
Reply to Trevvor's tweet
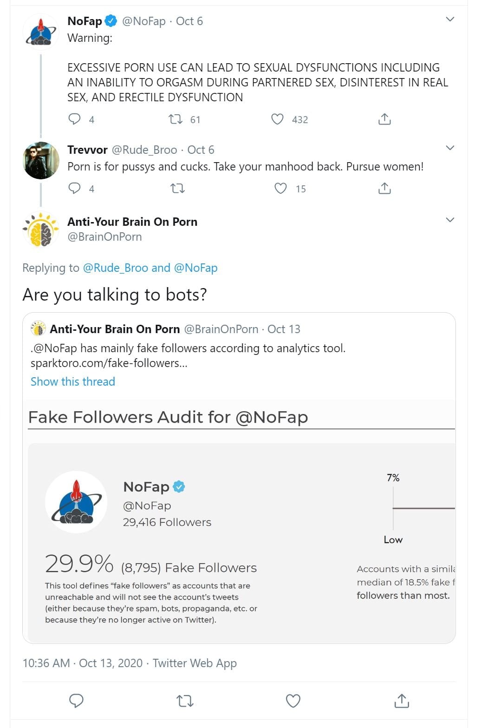(74, 188)
